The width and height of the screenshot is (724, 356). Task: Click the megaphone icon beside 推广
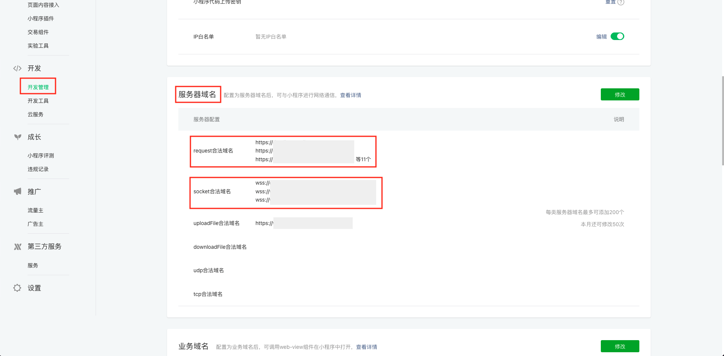[17, 191]
